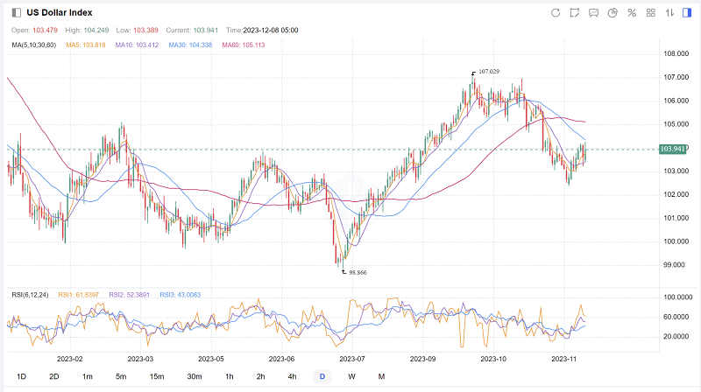Choose the monthly M interval
This screenshot has height=392, width=701.
(381, 376)
